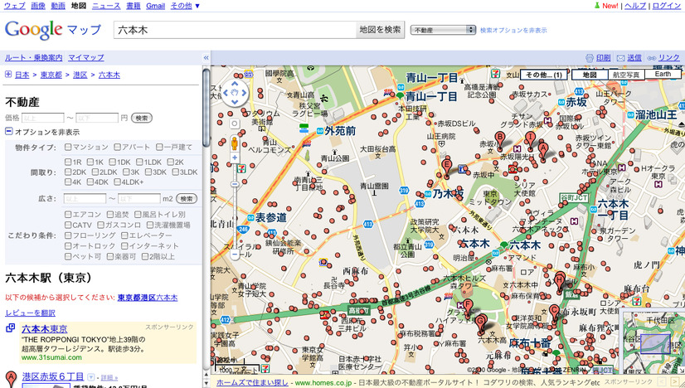Screen dimensions: 685x388
Task: Click the 地図を検索 search button
Action: pyautogui.click(x=380, y=30)
